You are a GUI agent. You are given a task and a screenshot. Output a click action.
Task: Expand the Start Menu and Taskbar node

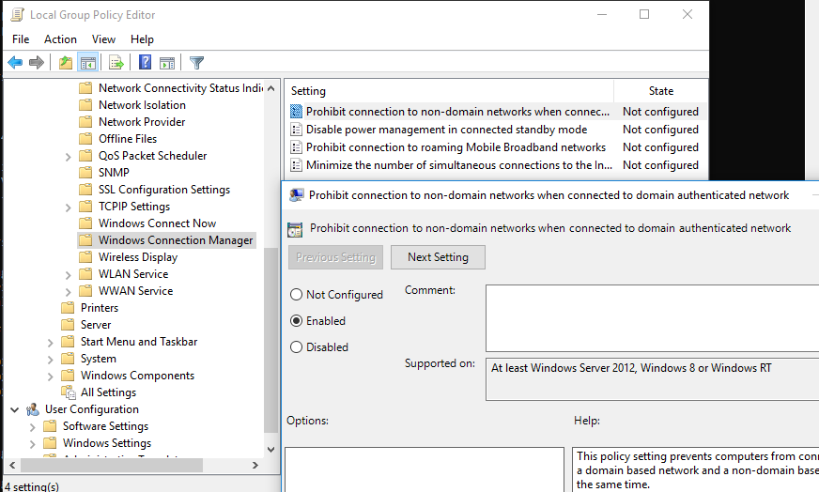[x=50, y=342]
